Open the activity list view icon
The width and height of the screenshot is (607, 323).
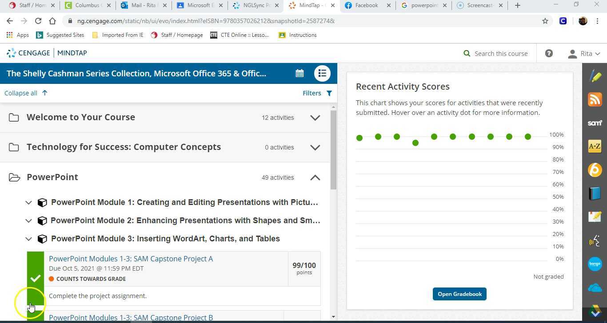click(322, 73)
